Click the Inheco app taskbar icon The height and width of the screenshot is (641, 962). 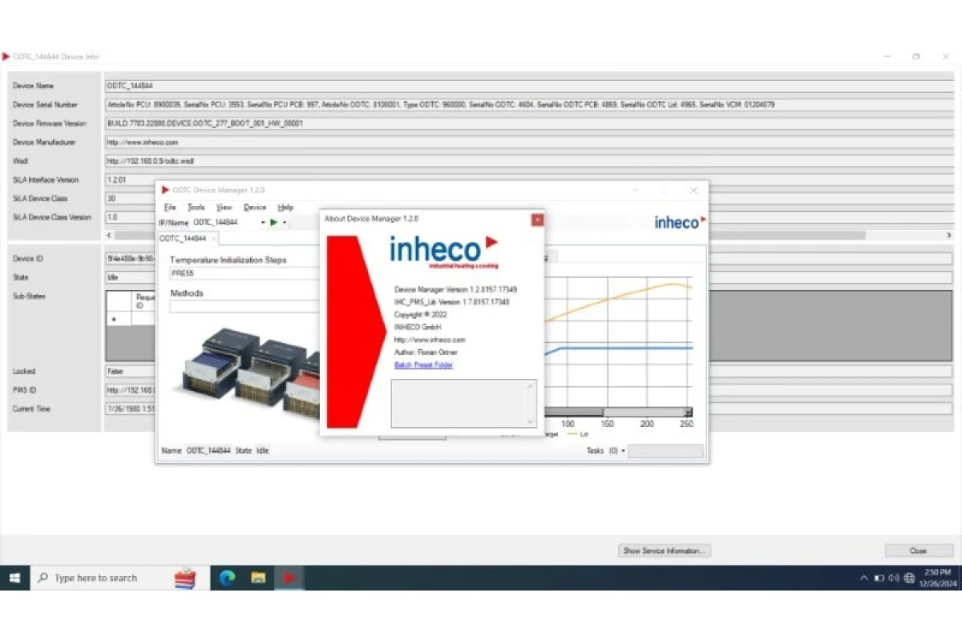coord(289,578)
